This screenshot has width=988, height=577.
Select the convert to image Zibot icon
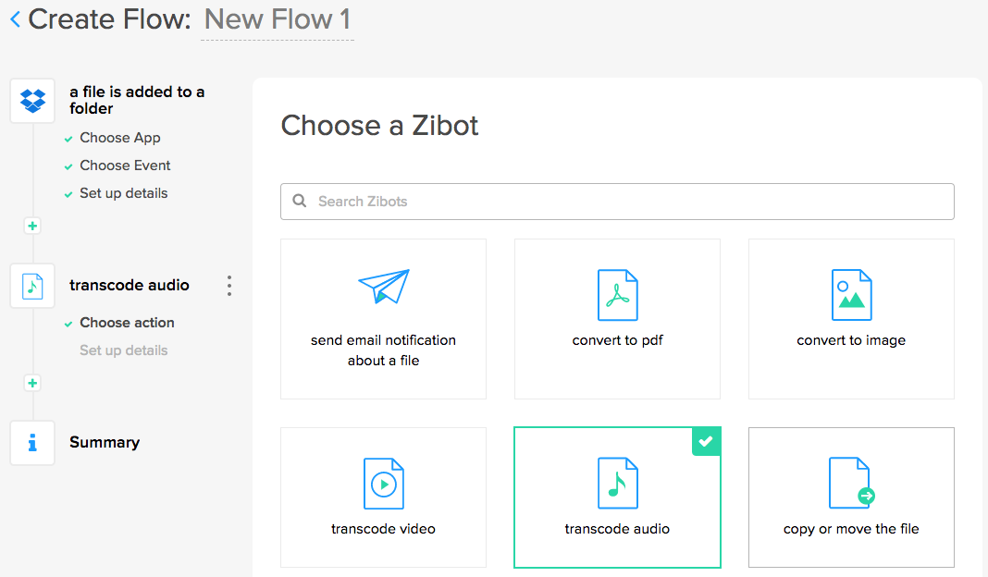[851, 295]
